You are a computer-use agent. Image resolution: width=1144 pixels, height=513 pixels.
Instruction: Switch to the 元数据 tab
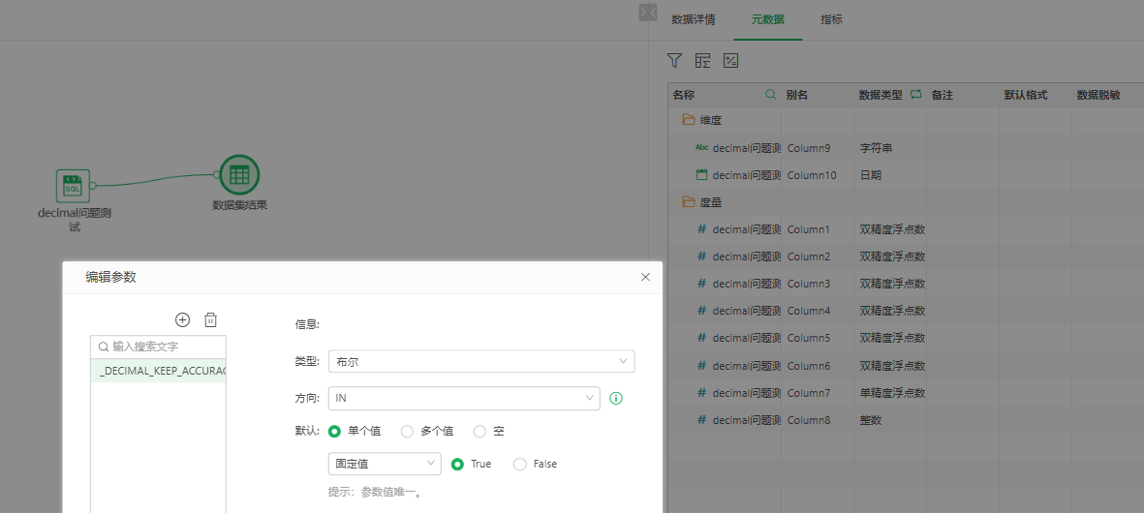click(x=767, y=19)
